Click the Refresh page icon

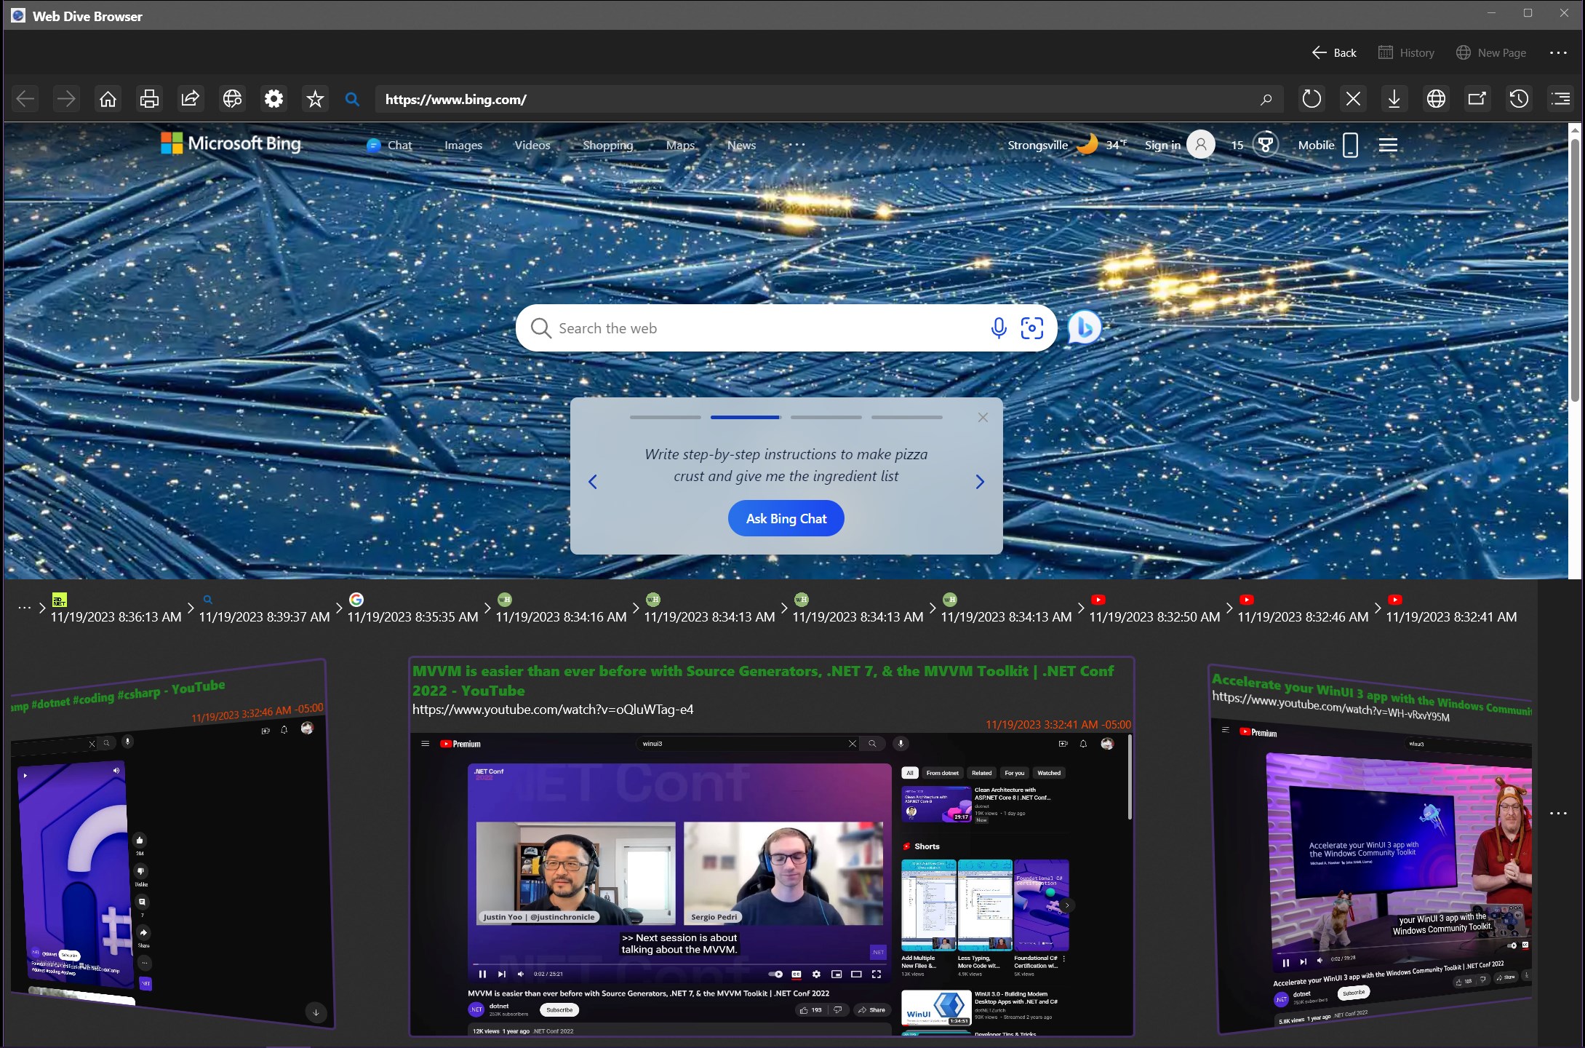click(x=1311, y=99)
